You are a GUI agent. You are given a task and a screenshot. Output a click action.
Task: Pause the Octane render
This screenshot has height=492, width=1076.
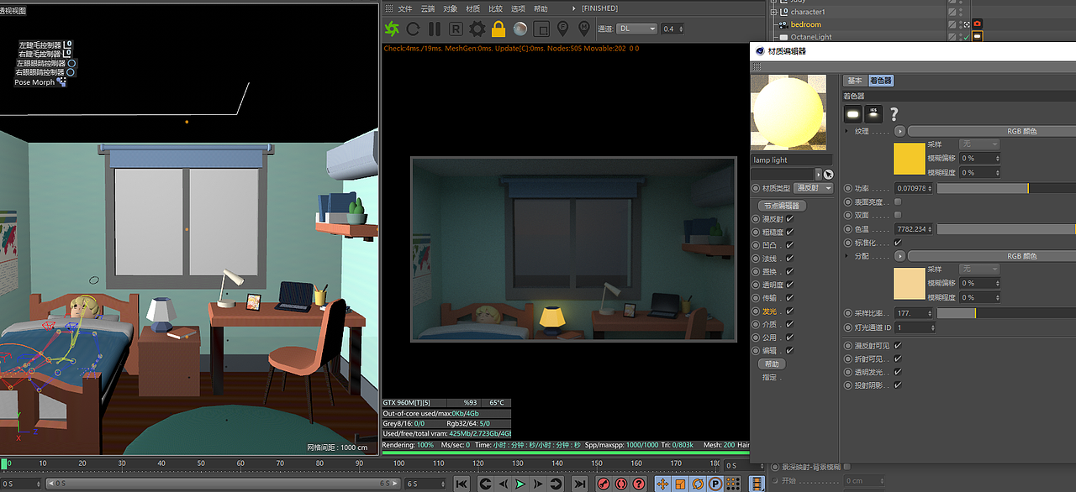tap(434, 28)
